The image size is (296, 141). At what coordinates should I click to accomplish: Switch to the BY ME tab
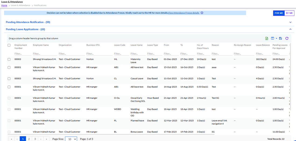point(289,13)
